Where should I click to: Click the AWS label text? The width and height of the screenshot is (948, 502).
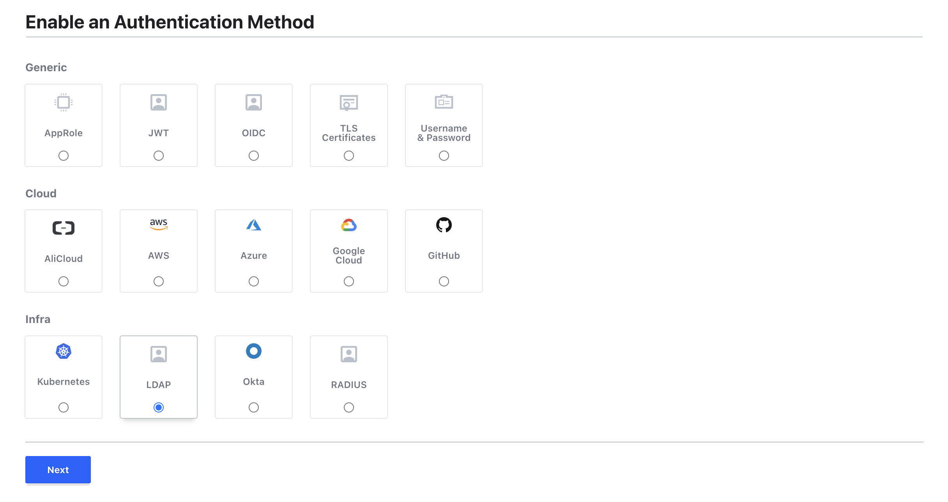[x=159, y=256]
